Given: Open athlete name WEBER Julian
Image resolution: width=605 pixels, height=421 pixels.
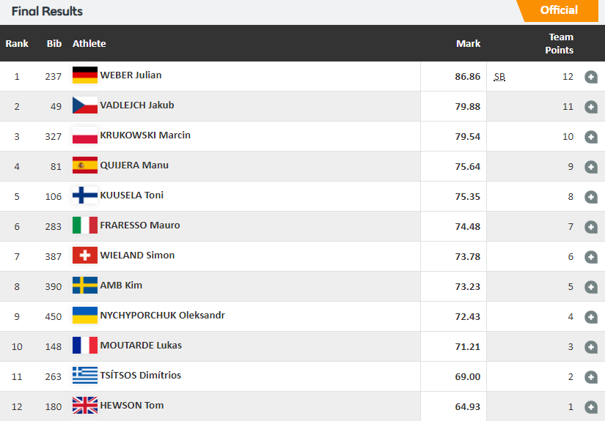Looking at the screenshot, I should tap(131, 75).
